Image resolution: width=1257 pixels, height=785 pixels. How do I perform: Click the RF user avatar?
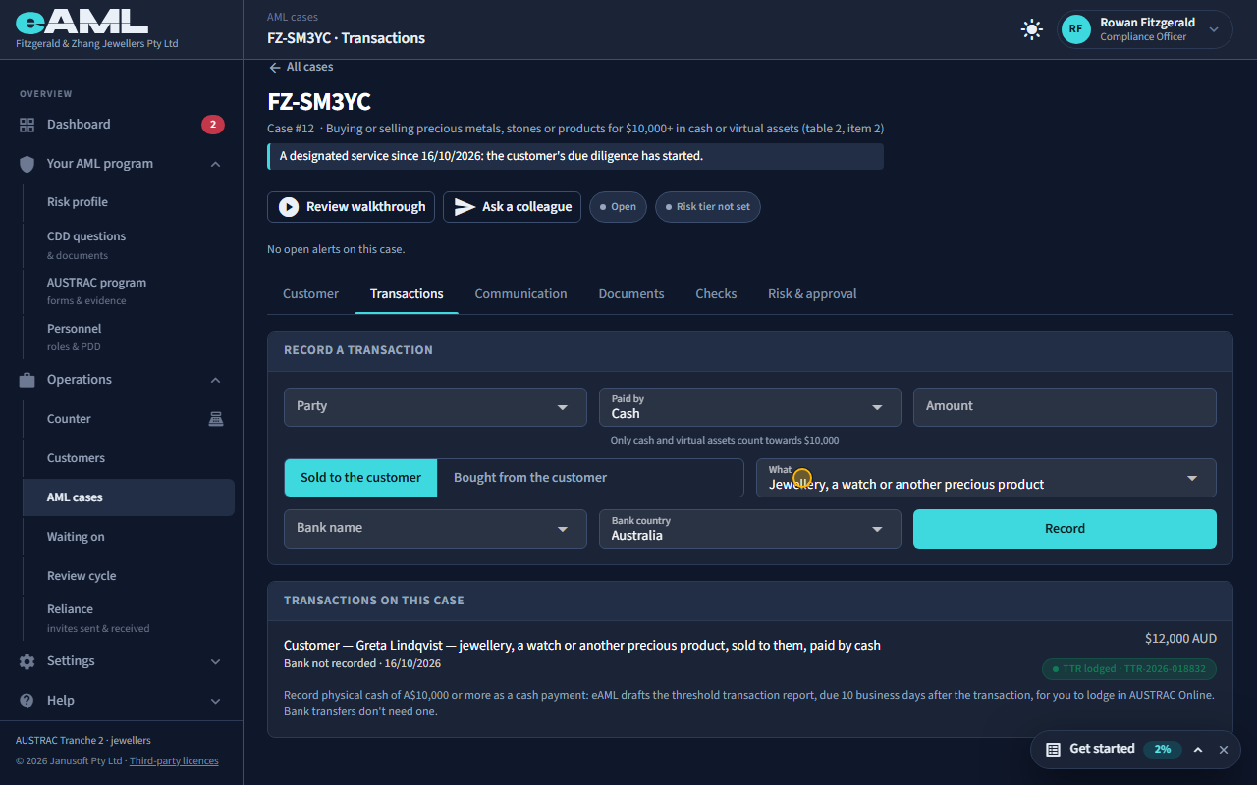[x=1076, y=29]
